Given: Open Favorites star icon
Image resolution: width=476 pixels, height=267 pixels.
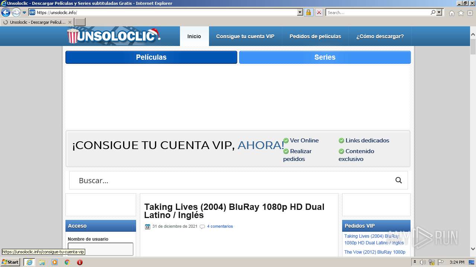Looking at the screenshot, I should pyautogui.click(x=461, y=13).
